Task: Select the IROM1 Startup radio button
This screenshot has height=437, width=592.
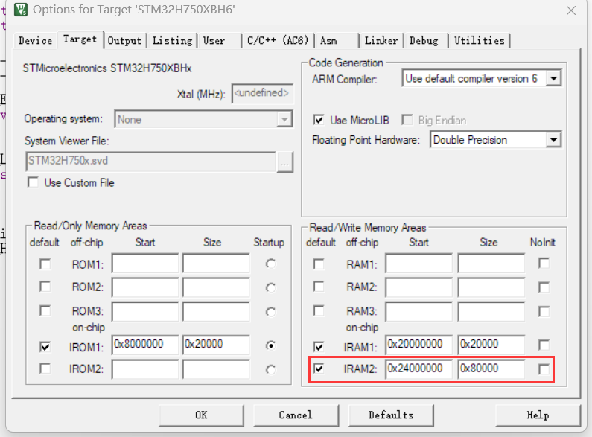Action: pyautogui.click(x=270, y=345)
